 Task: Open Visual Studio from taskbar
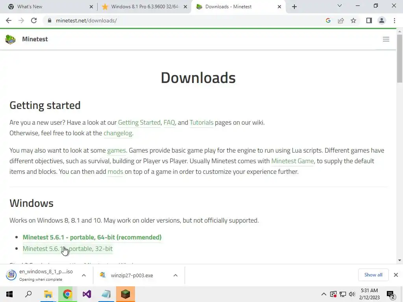(x=87, y=294)
